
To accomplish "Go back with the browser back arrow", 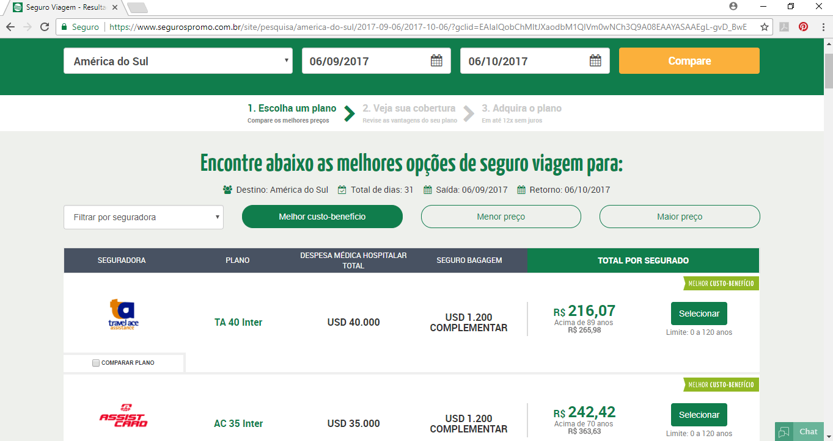I will (10, 27).
